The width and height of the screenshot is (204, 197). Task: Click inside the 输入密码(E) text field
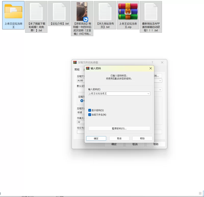pyautogui.click(x=117, y=94)
